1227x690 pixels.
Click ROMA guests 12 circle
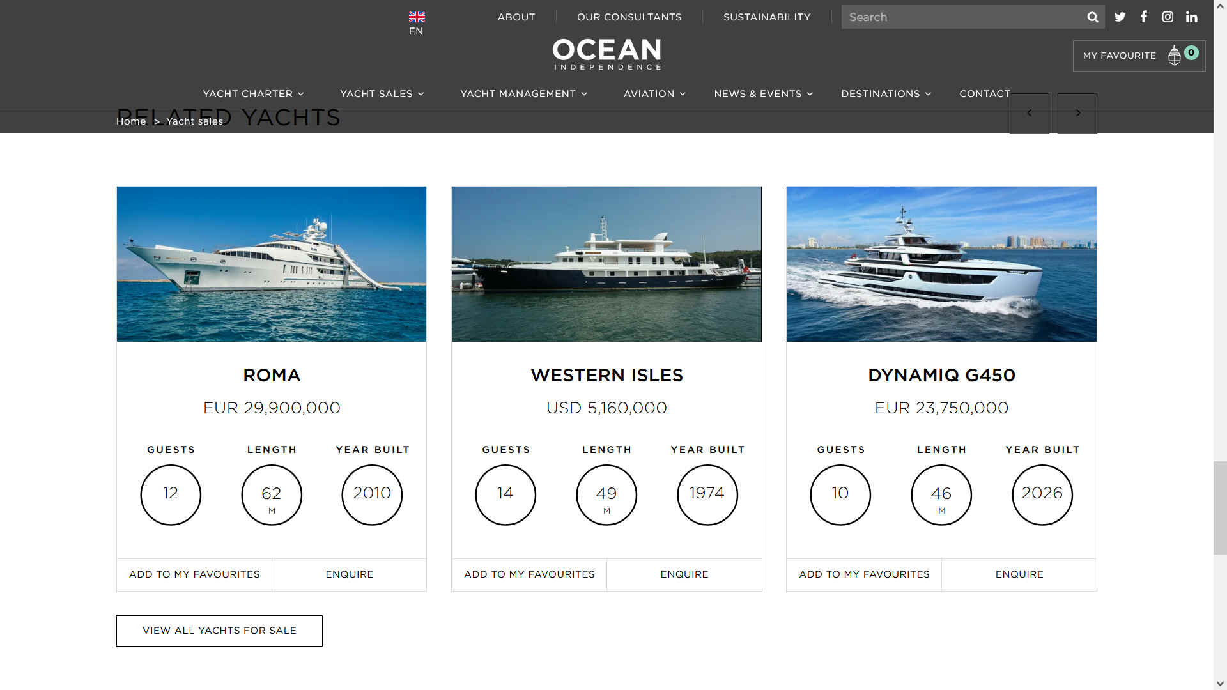click(x=171, y=495)
